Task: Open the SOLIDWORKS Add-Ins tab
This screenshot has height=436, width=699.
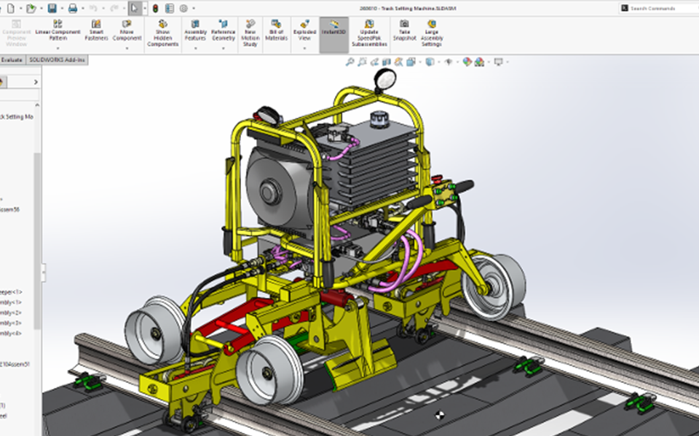Action: coord(57,60)
